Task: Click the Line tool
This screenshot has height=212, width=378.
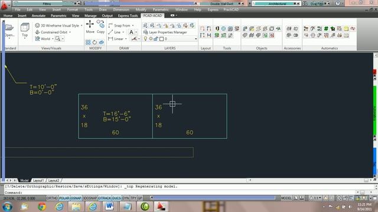Action: pyautogui.click(x=115, y=32)
